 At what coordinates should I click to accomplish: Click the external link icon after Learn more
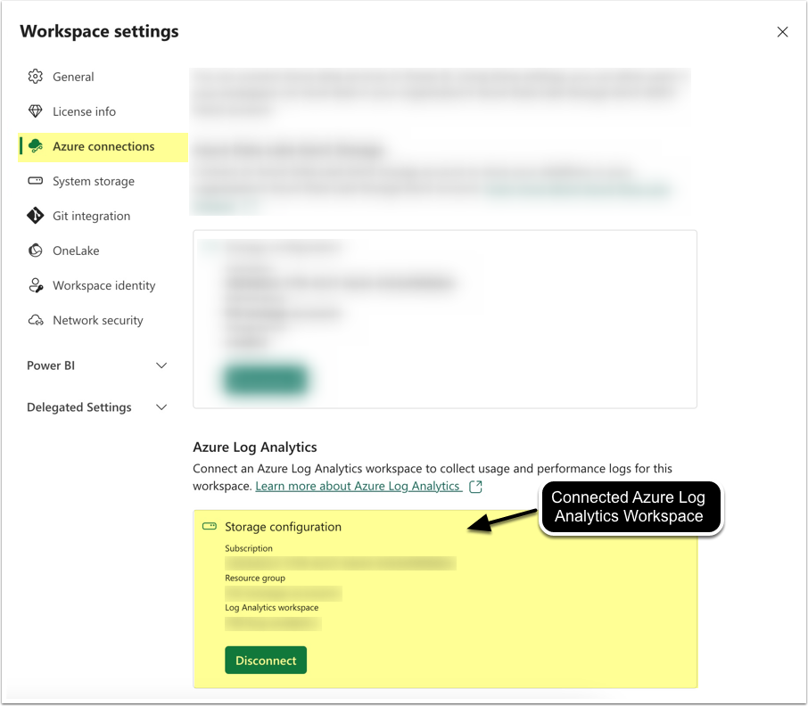coord(475,486)
